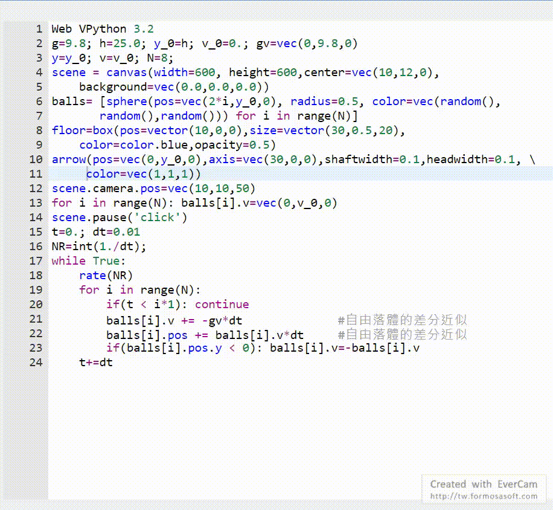Screen dimensions: 553x510
Task: Click 'rate(NR)' on line 18
Action: click(x=106, y=276)
